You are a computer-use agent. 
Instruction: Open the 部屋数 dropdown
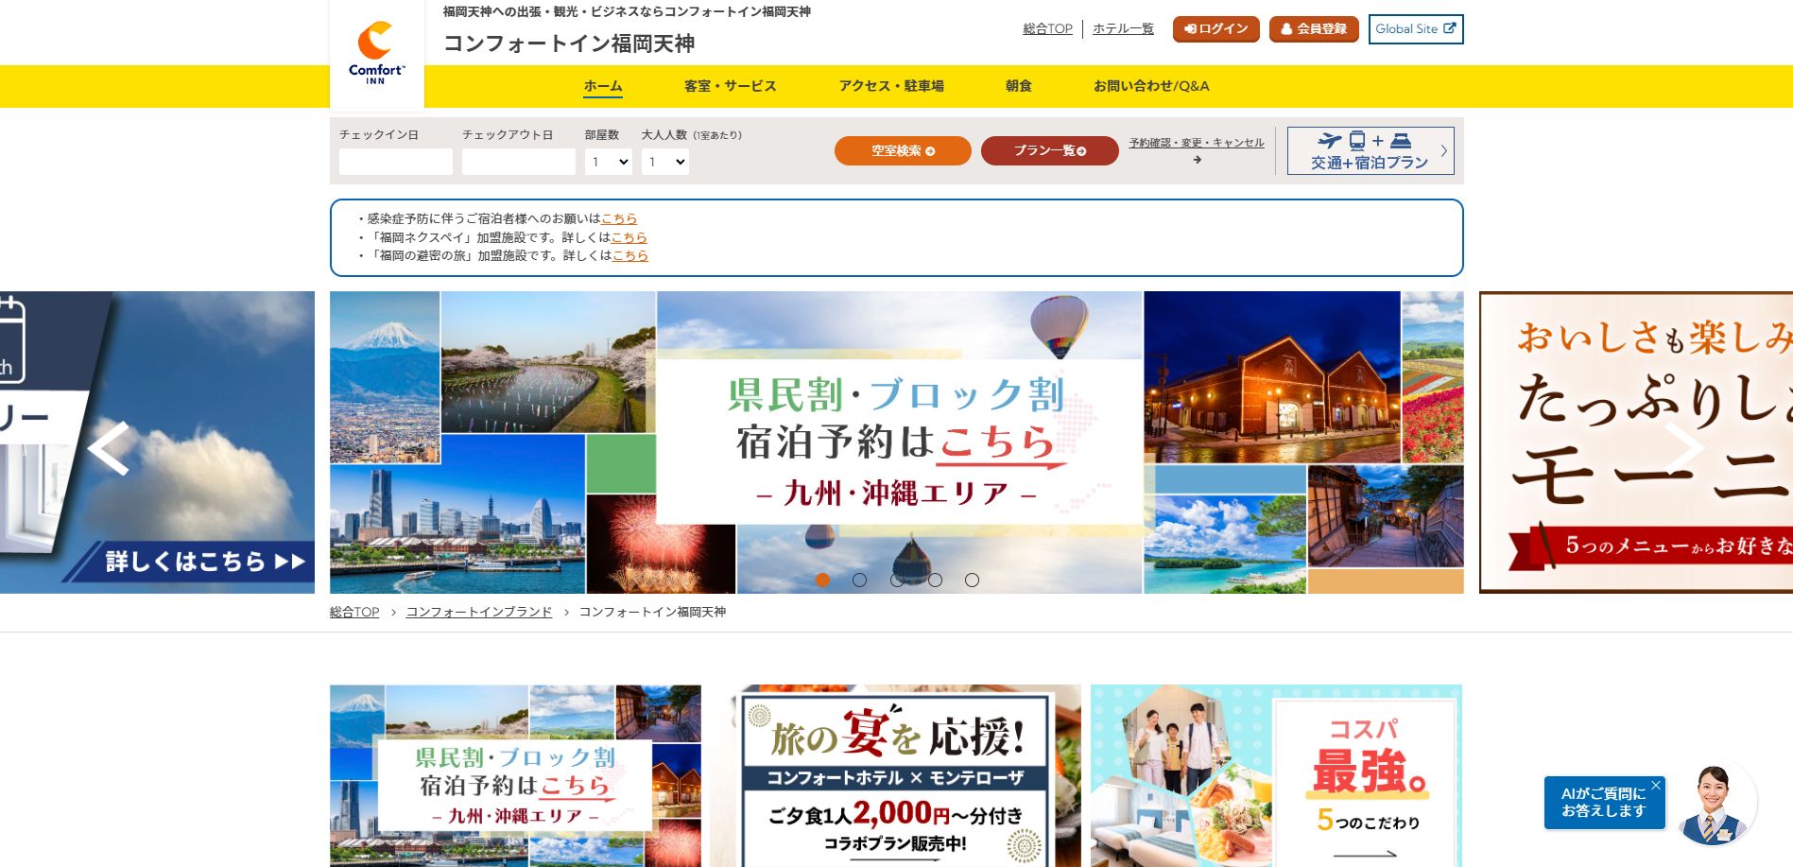(x=609, y=162)
